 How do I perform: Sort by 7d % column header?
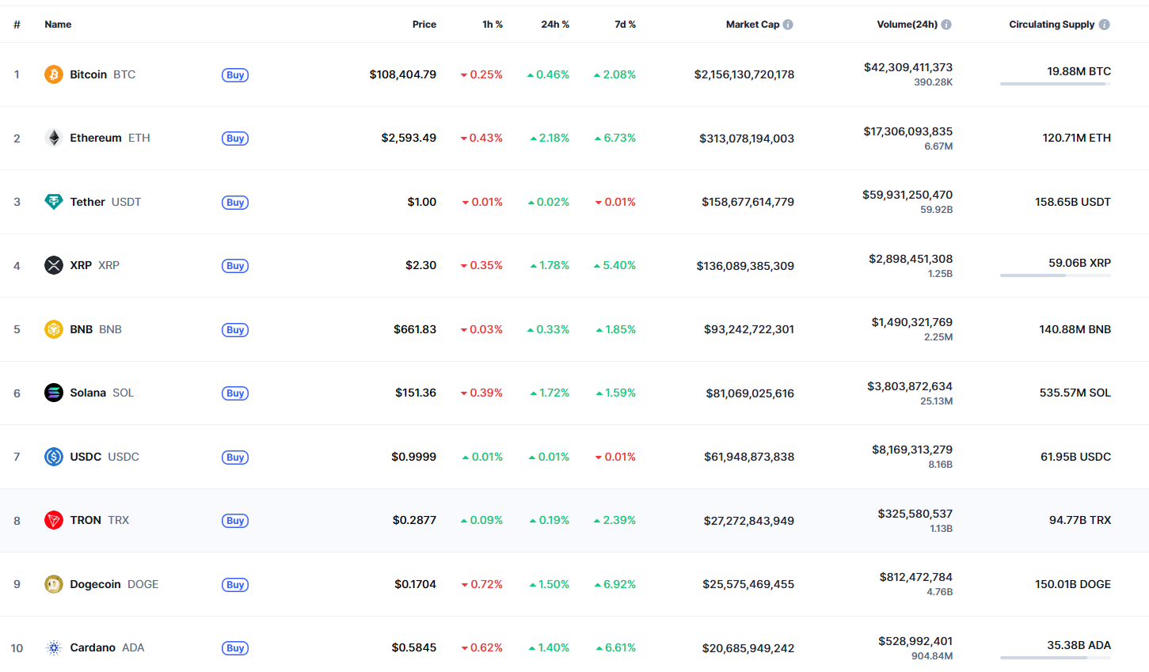[626, 25]
